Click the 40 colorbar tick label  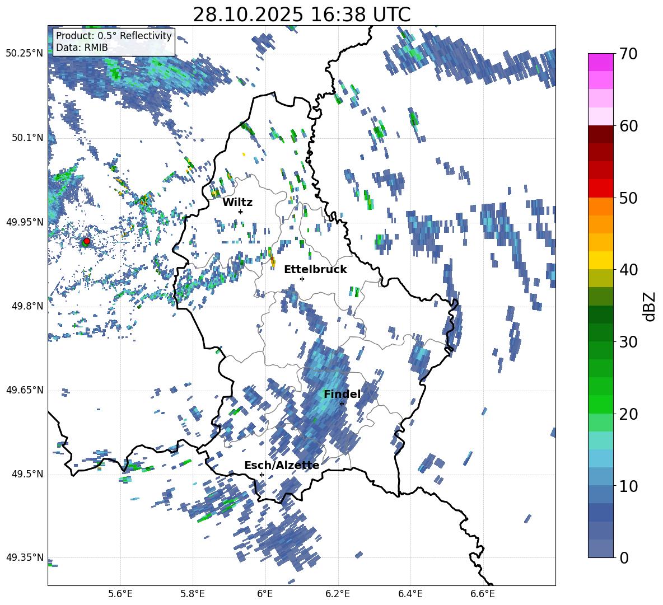pyautogui.click(x=628, y=270)
